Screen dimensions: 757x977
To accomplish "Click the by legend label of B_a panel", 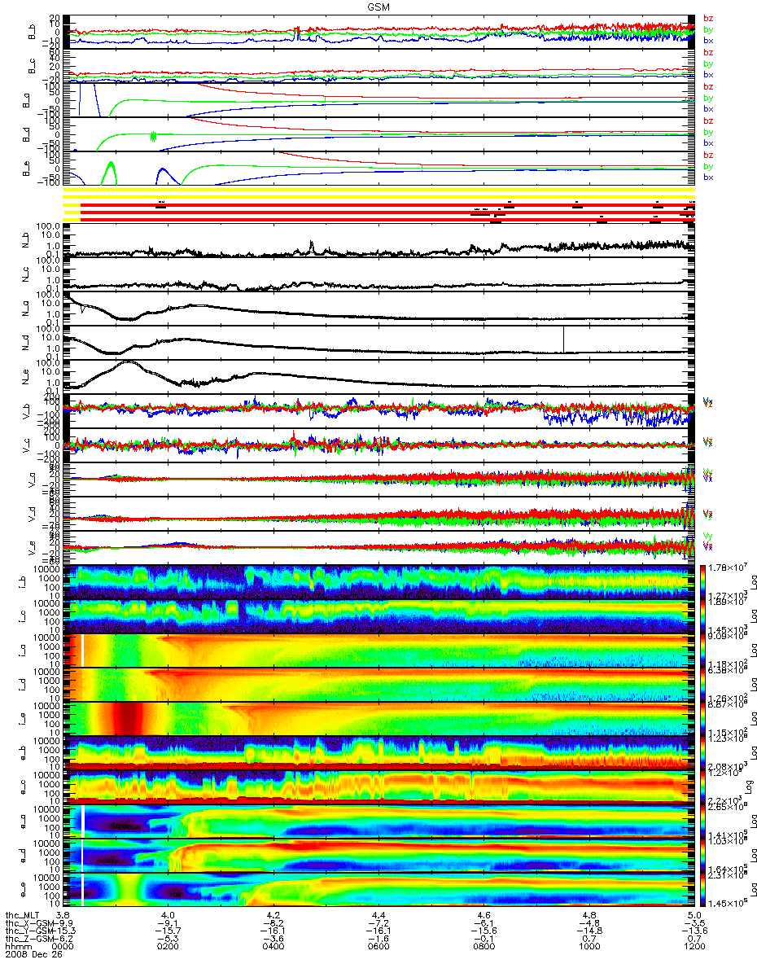I will [708, 98].
